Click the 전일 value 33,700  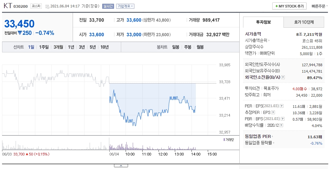point(96,20)
